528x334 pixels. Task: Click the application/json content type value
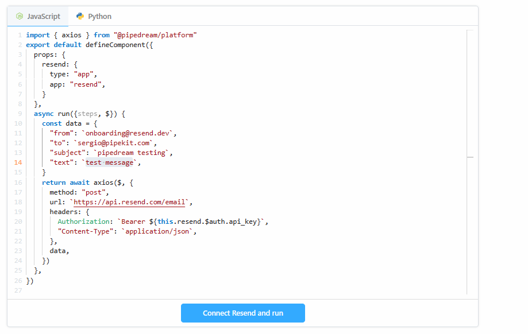point(157,231)
